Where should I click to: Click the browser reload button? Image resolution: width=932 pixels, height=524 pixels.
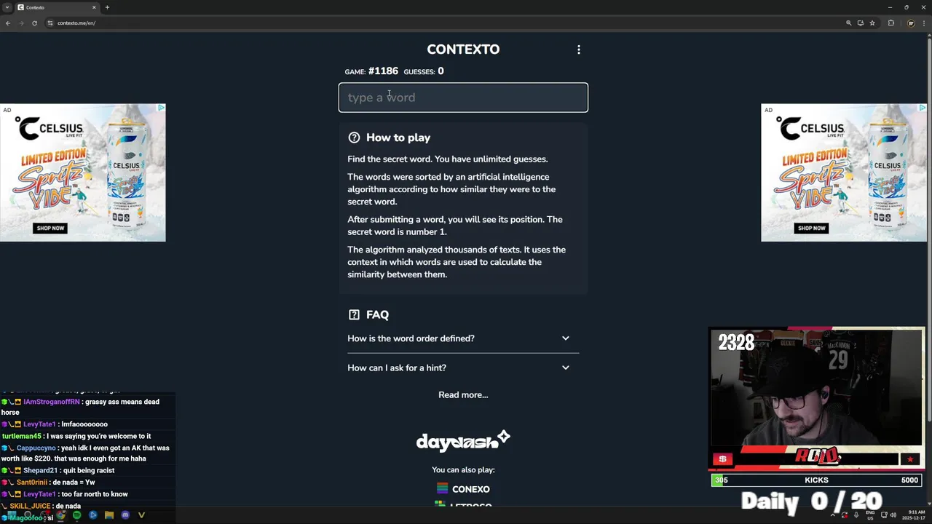point(34,23)
